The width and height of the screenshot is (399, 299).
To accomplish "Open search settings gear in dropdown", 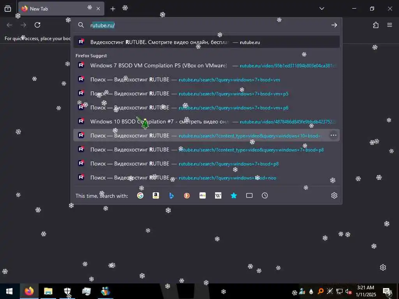I will (x=334, y=195).
